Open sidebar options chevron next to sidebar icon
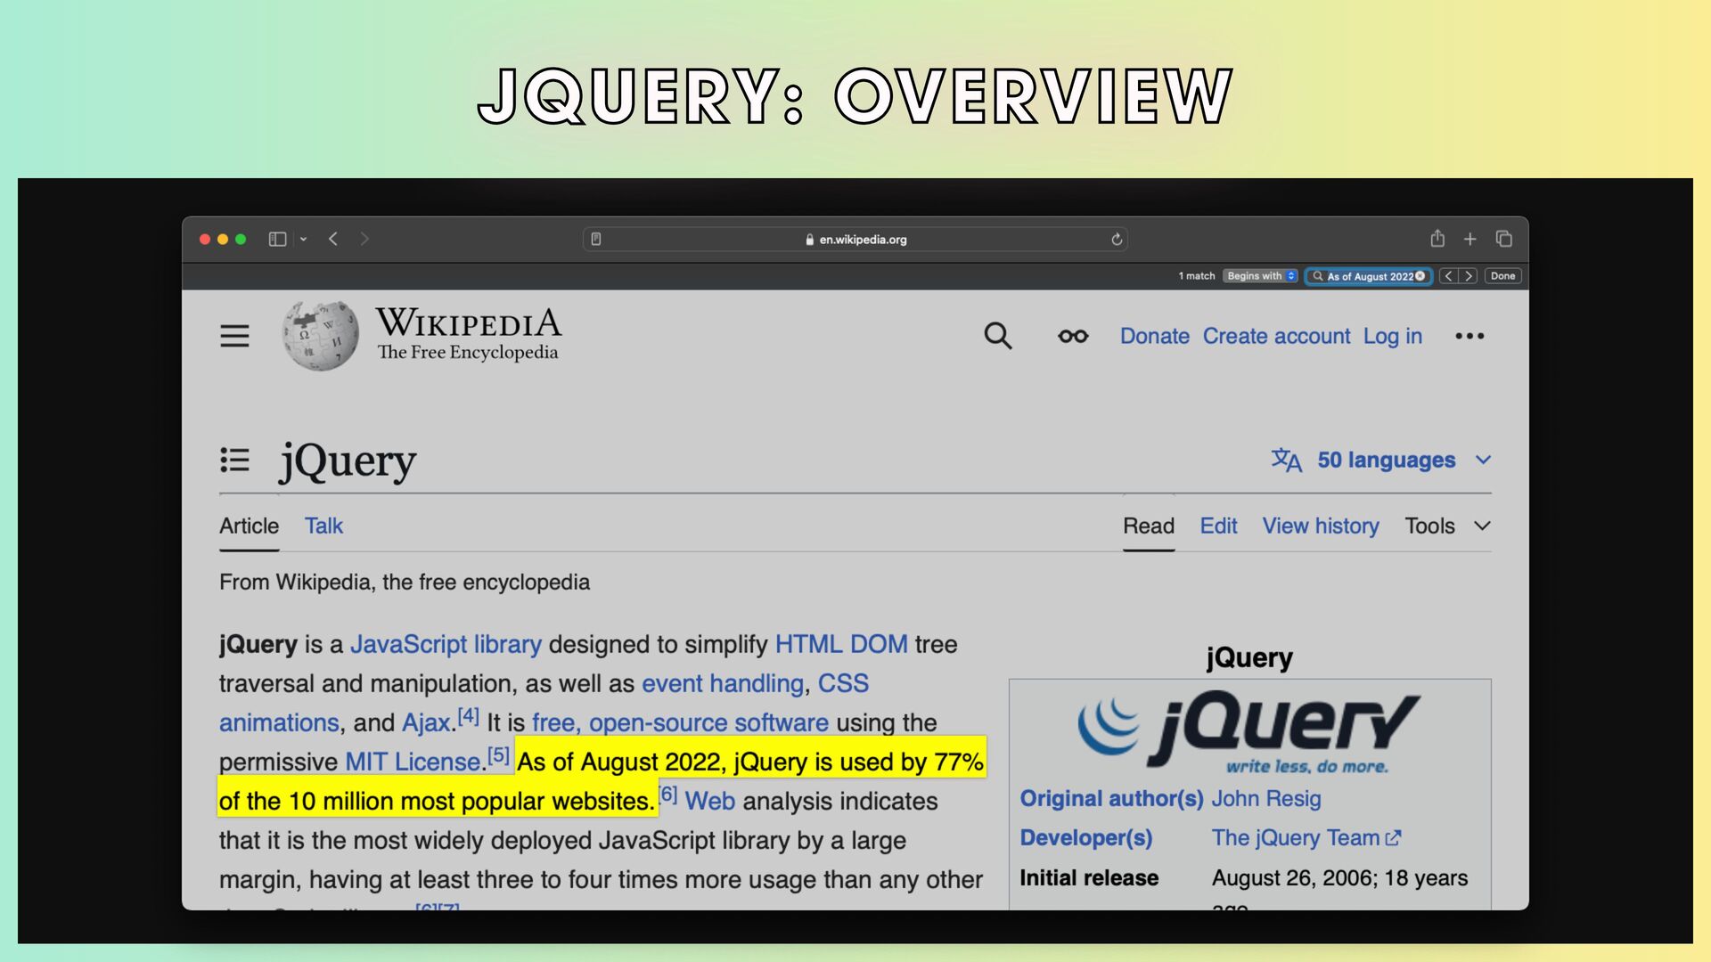Image resolution: width=1711 pixels, height=962 pixels. (x=304, y=239)
